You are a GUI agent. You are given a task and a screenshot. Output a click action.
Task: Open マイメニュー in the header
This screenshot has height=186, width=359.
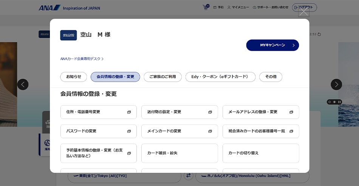[238, 8]
